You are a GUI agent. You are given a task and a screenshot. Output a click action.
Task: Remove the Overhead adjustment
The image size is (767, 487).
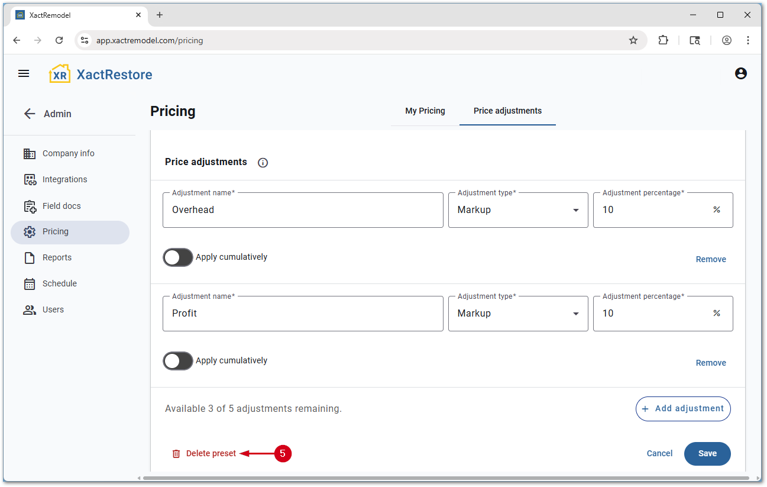(x=710, y=259)
